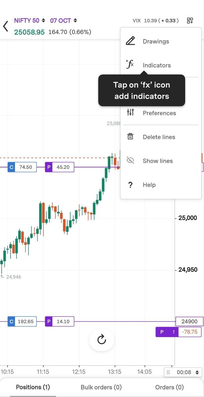Click the 24900 strike price label
The height and width of the screenshot is (397, 204).
pyautogui.click(x=189, y=321)
